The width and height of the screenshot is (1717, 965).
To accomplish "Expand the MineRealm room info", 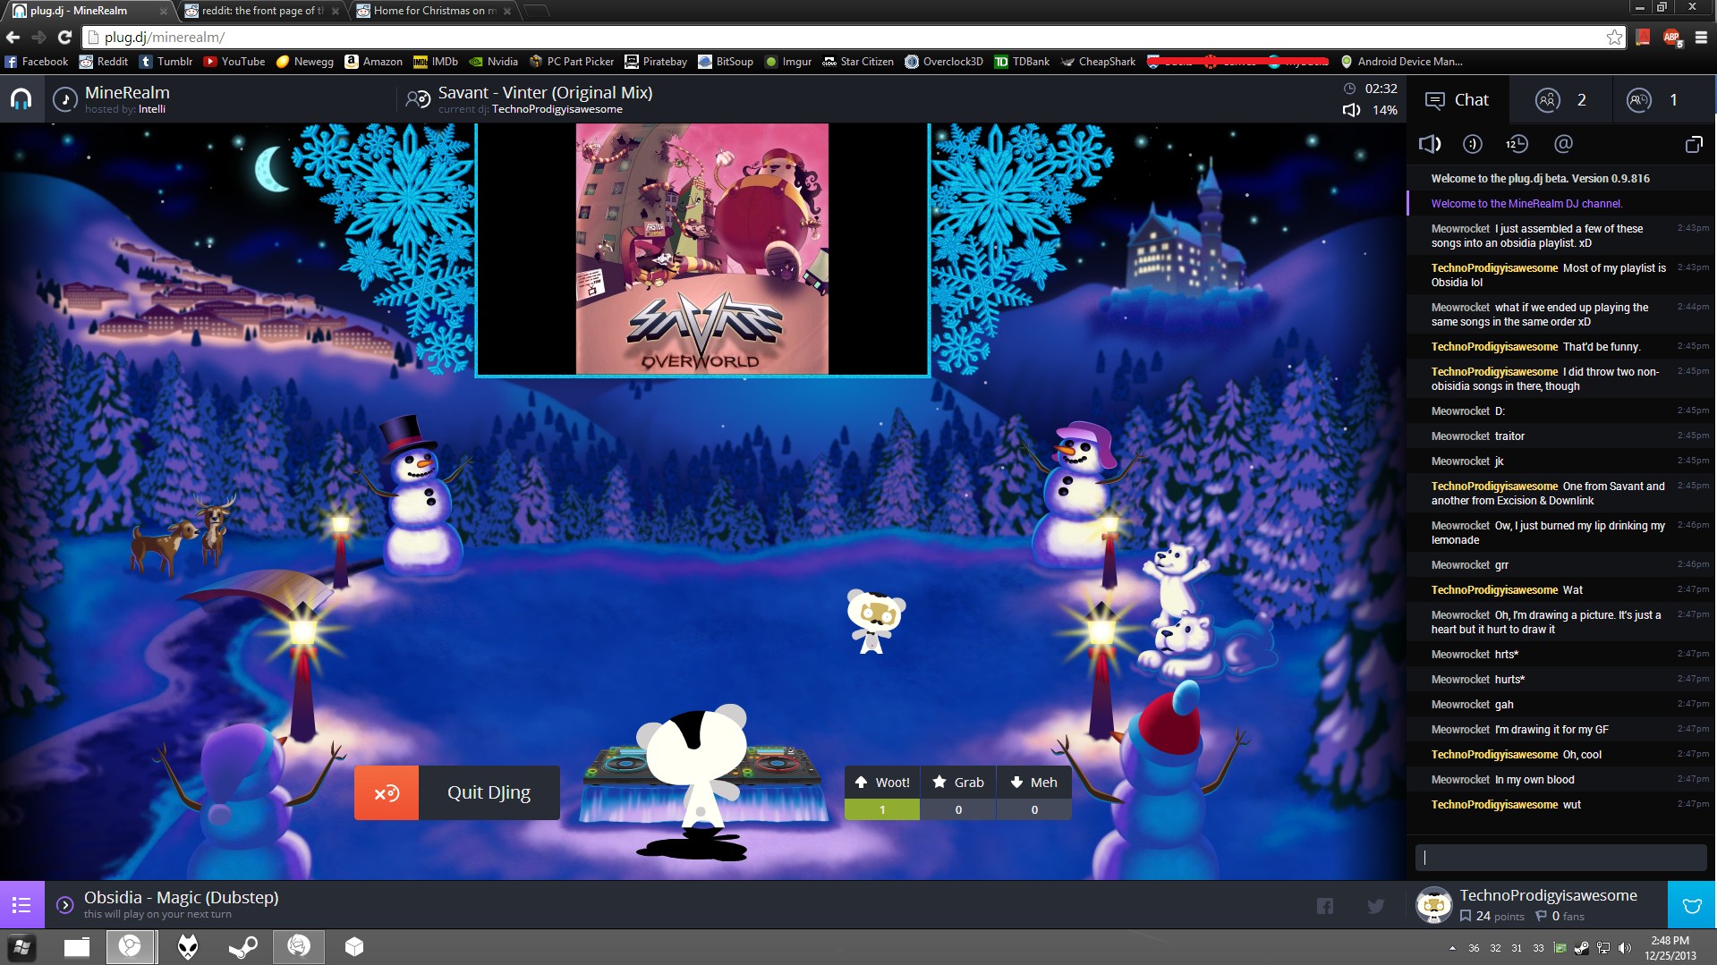I will (64, 99).
